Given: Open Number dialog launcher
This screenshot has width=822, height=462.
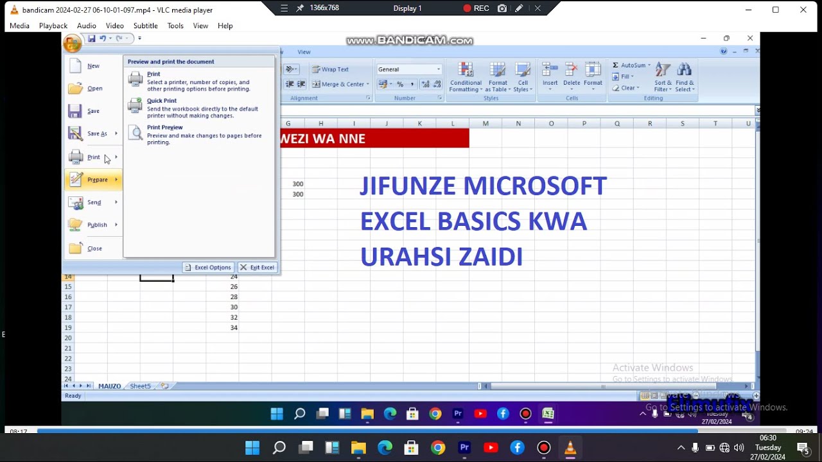Looking at the screenshot, I should tap(439, 98).
